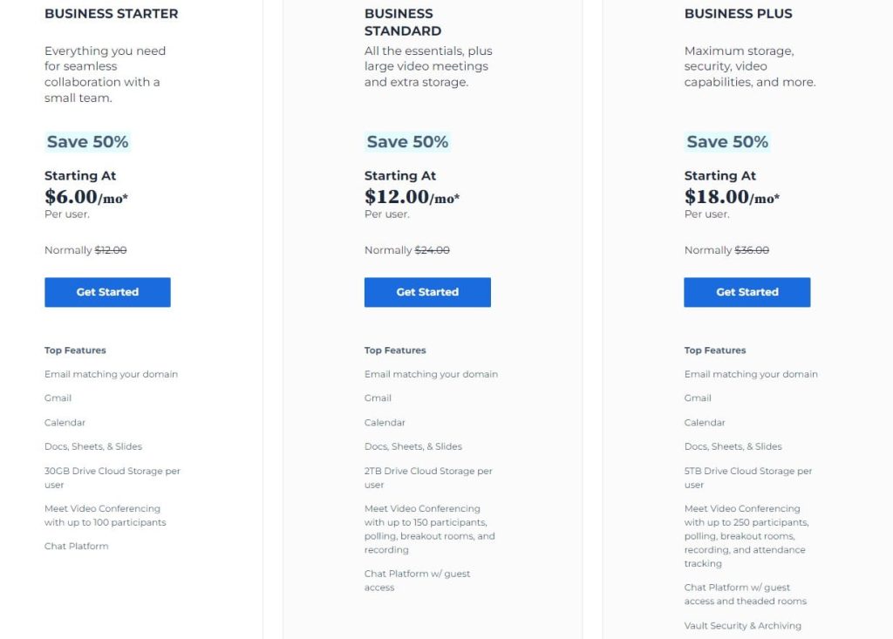Click Vault Security & Archiving feature

click(743, 625)
